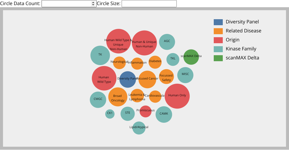Select the Human Wild Type bubble
Image resolution: width=289 pixels, height=150 pixels.
[104, 78]
